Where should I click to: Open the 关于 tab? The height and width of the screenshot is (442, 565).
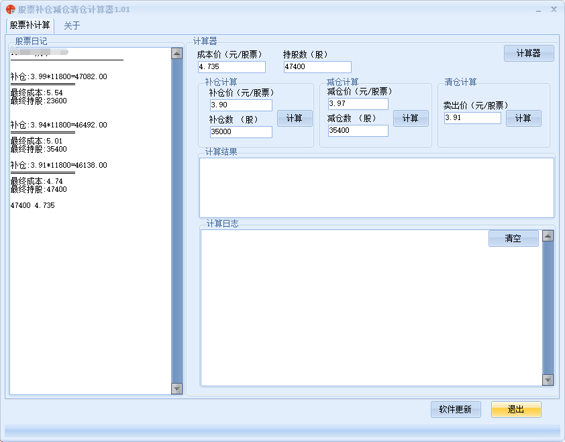(70, 25)
